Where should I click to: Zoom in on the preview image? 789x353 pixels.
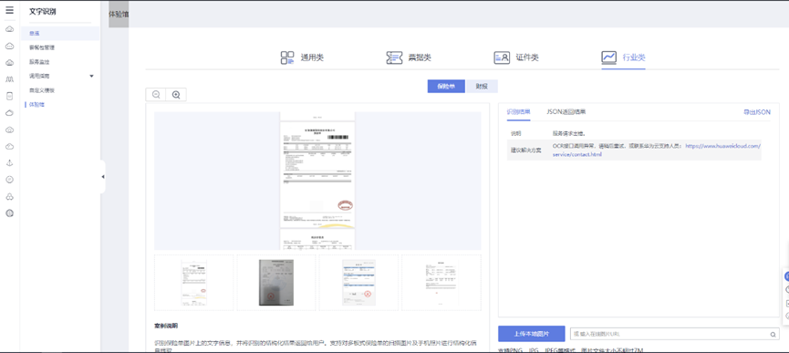[176, 95]
